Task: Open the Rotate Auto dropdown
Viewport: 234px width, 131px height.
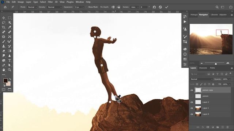Action: coord(135,7)
